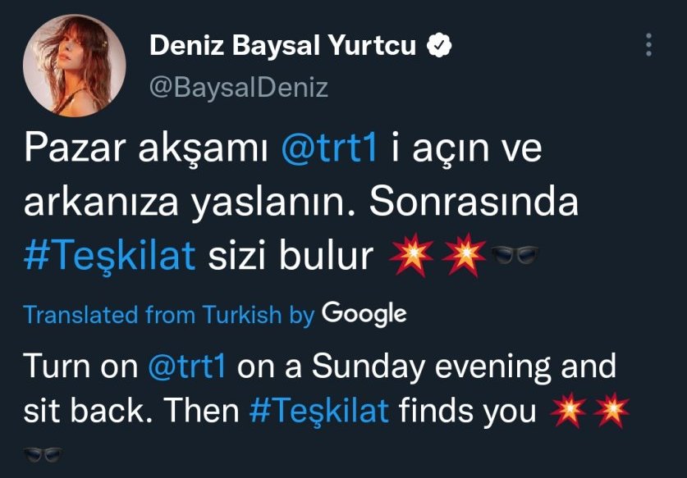Open the three-dot more options menu

coord(649,44)
